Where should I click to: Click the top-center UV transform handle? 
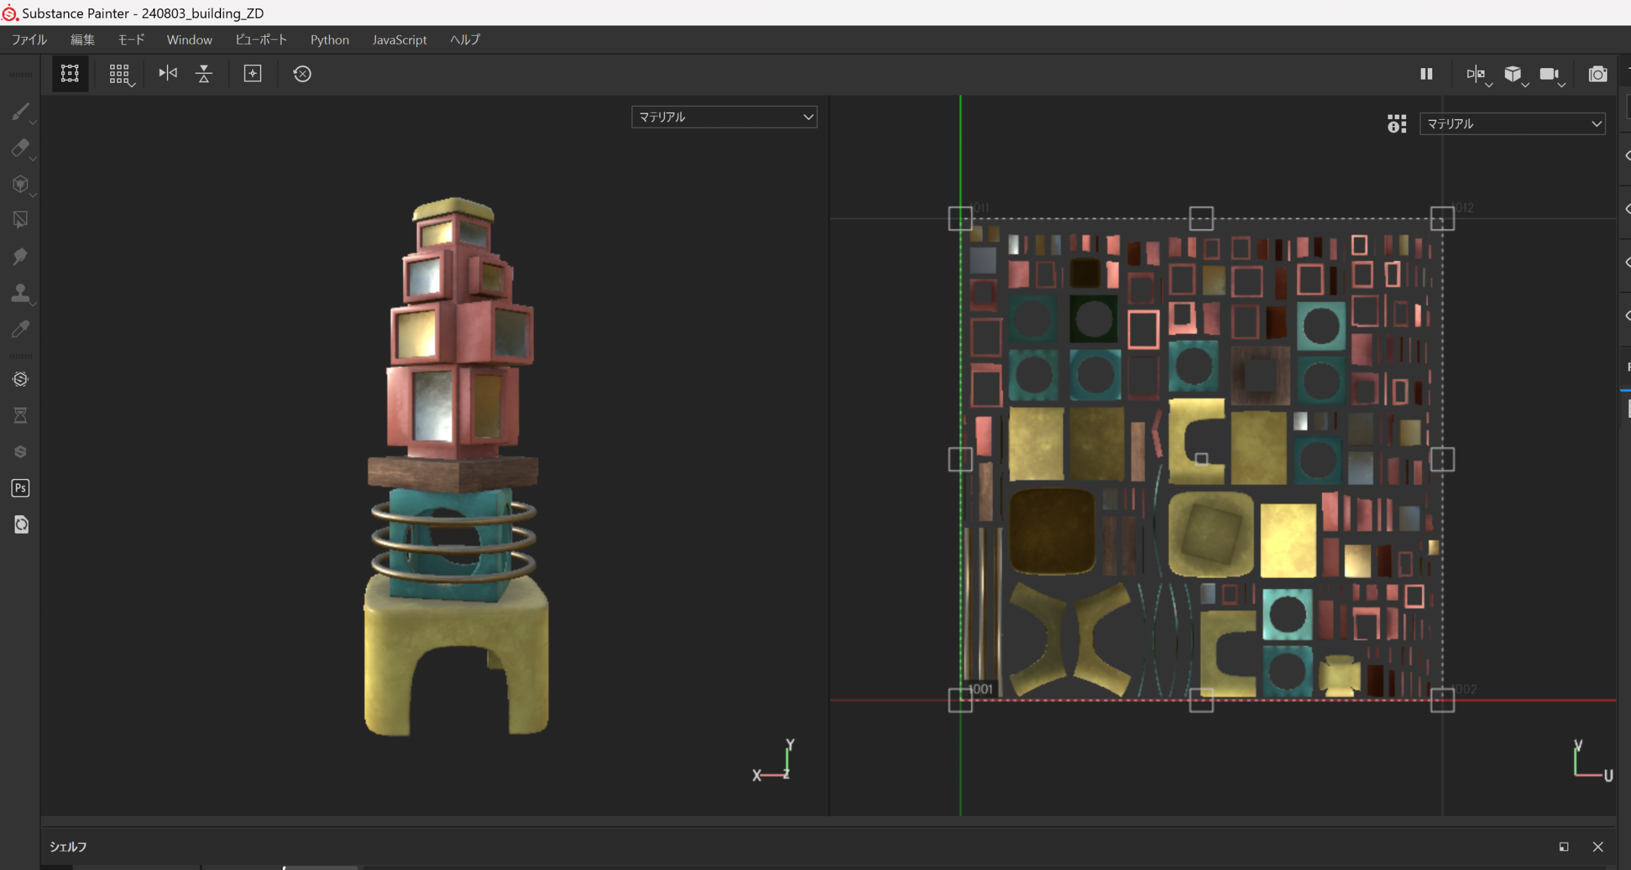click(1201, 218)
